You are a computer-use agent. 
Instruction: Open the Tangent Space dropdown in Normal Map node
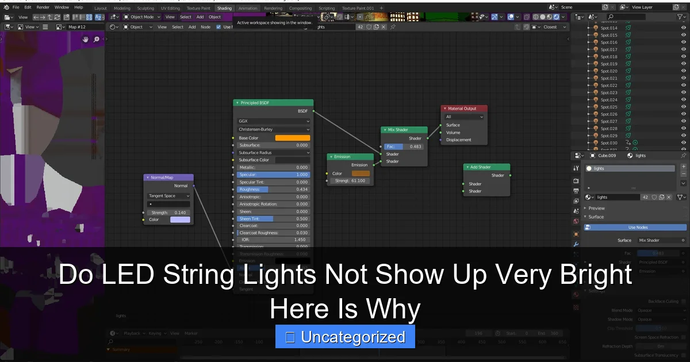pos(168,196)
